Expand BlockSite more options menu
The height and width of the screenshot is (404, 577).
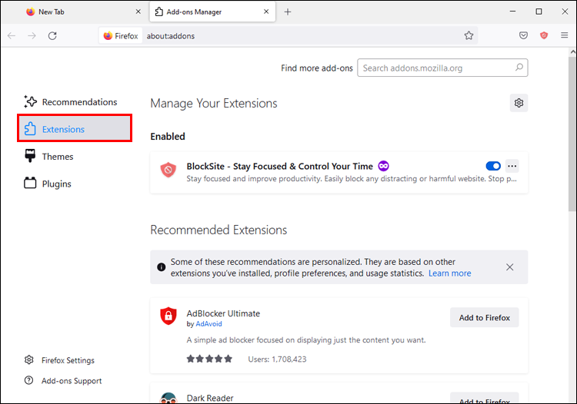[512, 166]
